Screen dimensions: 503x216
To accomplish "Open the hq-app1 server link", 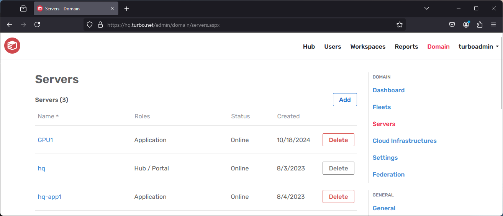I will (50, 197).
